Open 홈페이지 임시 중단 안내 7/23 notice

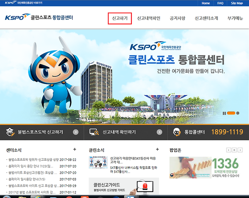[x=31, y=166]
